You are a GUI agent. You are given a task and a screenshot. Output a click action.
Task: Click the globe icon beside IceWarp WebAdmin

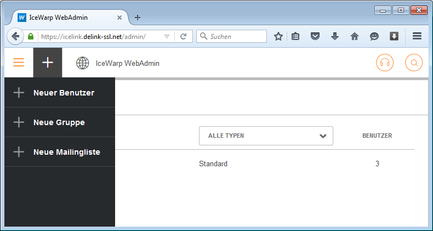point(83,63)
